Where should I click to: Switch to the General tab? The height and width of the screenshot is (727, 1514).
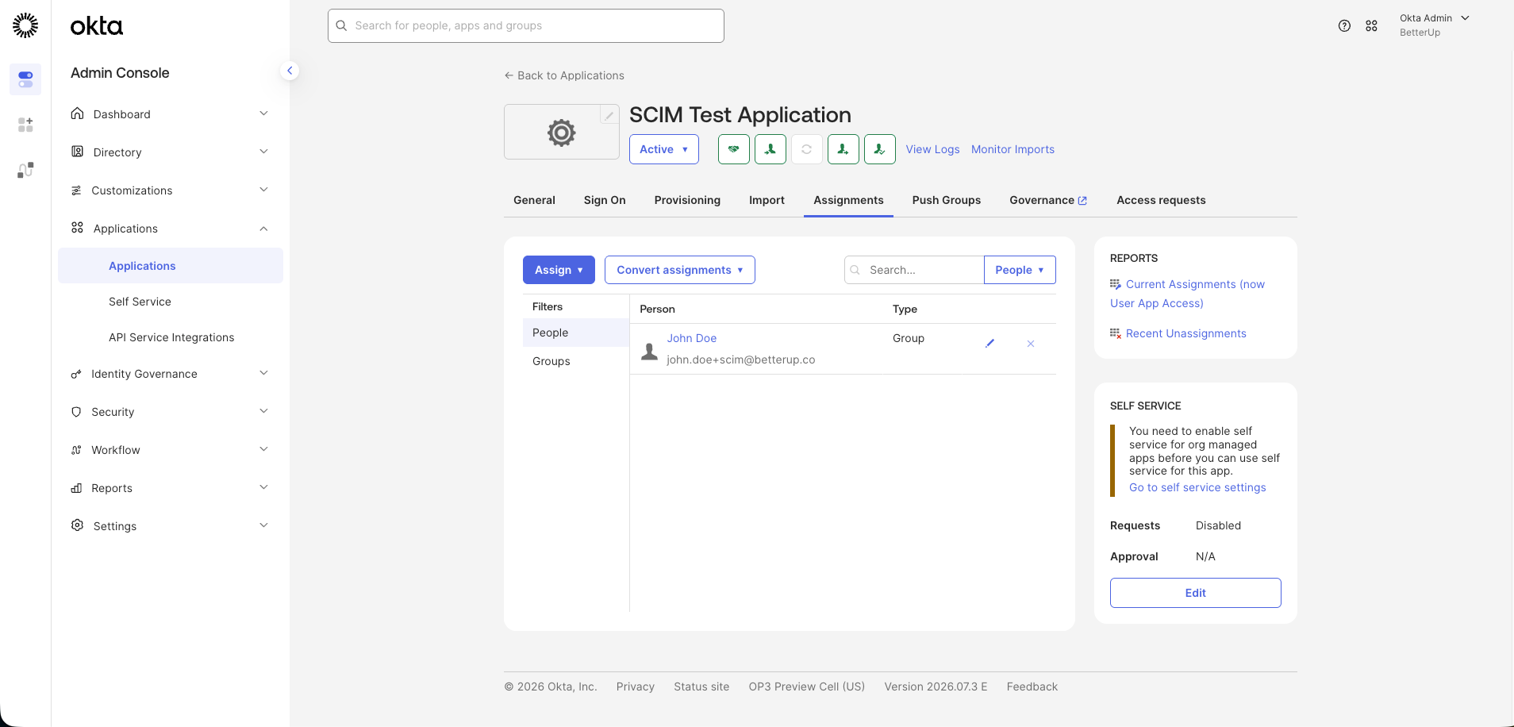534,200
